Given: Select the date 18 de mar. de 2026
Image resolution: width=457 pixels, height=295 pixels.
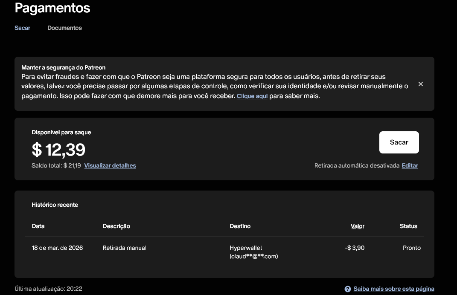Looking at the screenshot, I should pyautogui.click(x=57, y=248).
